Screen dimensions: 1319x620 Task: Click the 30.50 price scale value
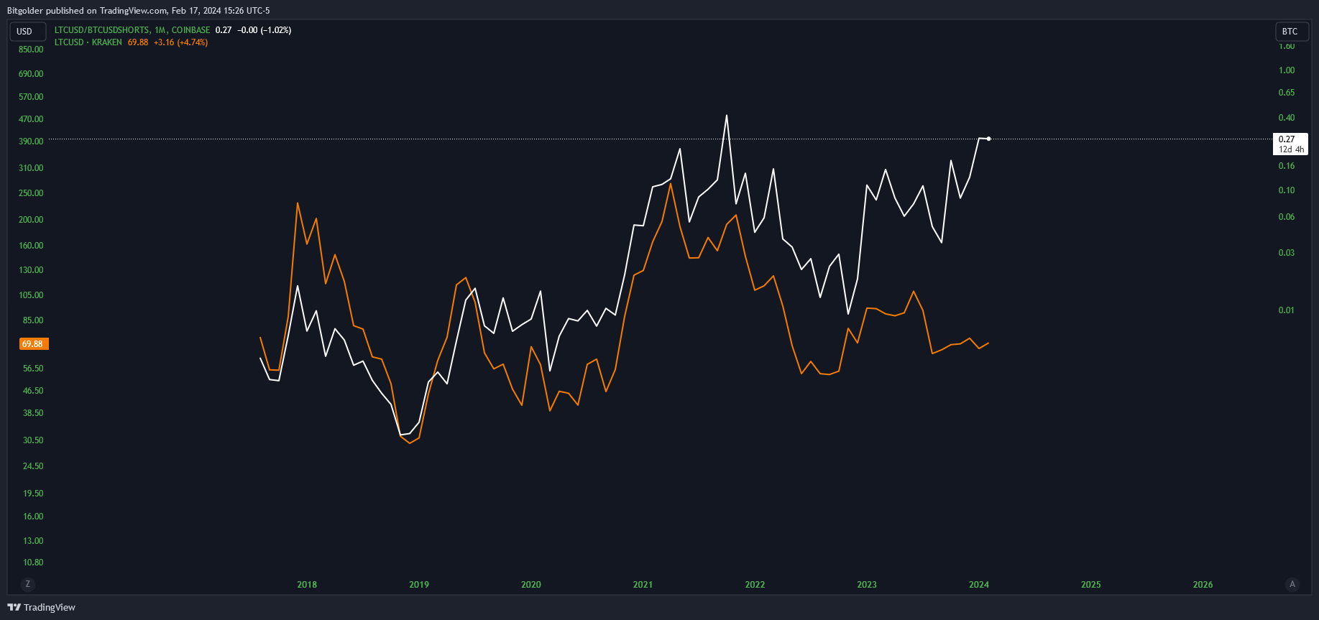coord(33,440)
